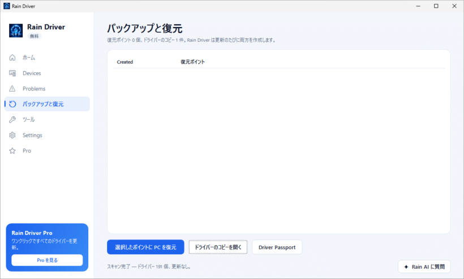Open the Settings label in sidebar
Image resolution: width=464 pixels, height=279 pixels.
coord(32,135)
